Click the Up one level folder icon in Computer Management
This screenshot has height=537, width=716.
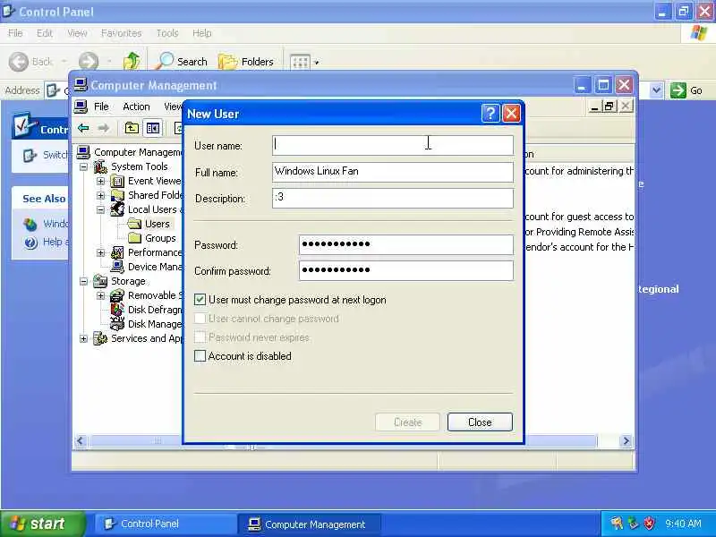pyautogui.click(x=132, y=128)
